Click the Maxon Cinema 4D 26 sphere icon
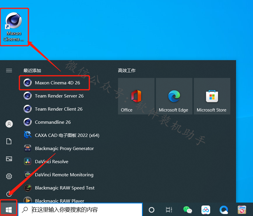Screen dimensions: 253x216 [28, 83]
